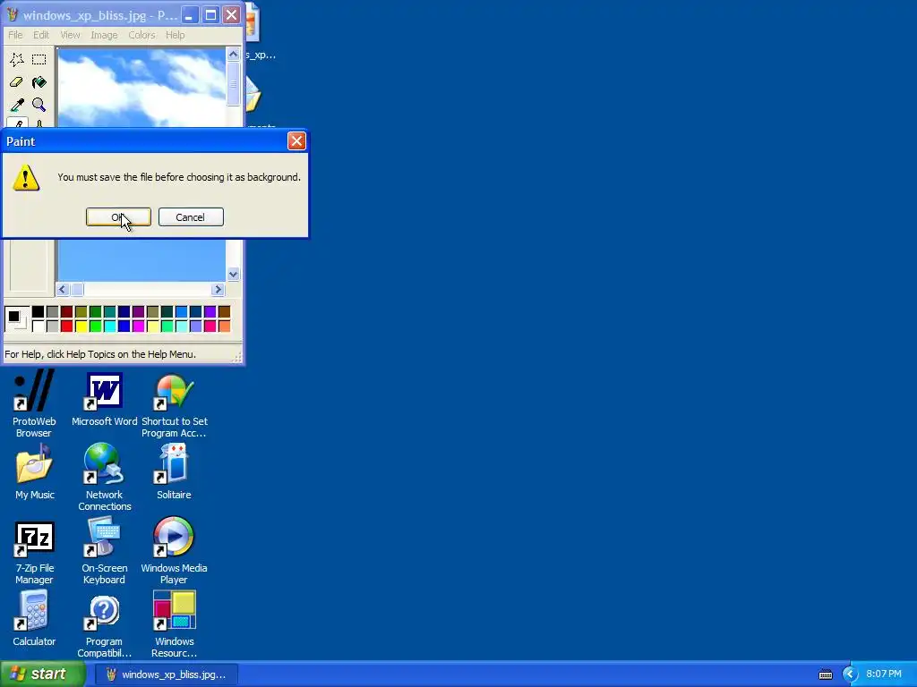Open the Start menu
This screenshot has width=917, height=687.
pyautogui.click(x=42, y=674)
